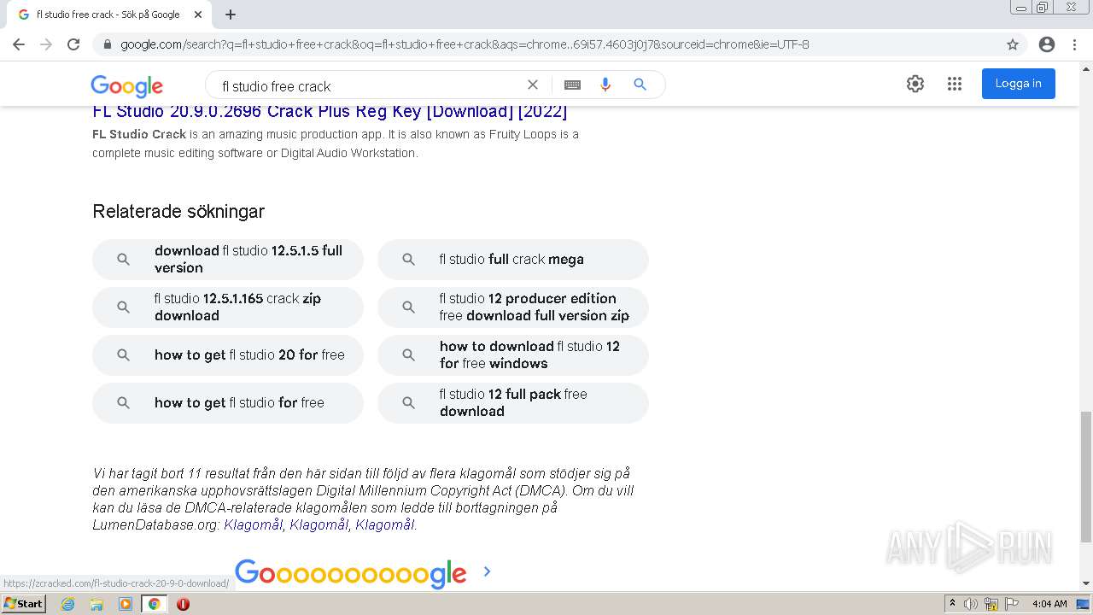Reload the Google search page
This screenshot has width=1093, height=615.
click(73, 44)
